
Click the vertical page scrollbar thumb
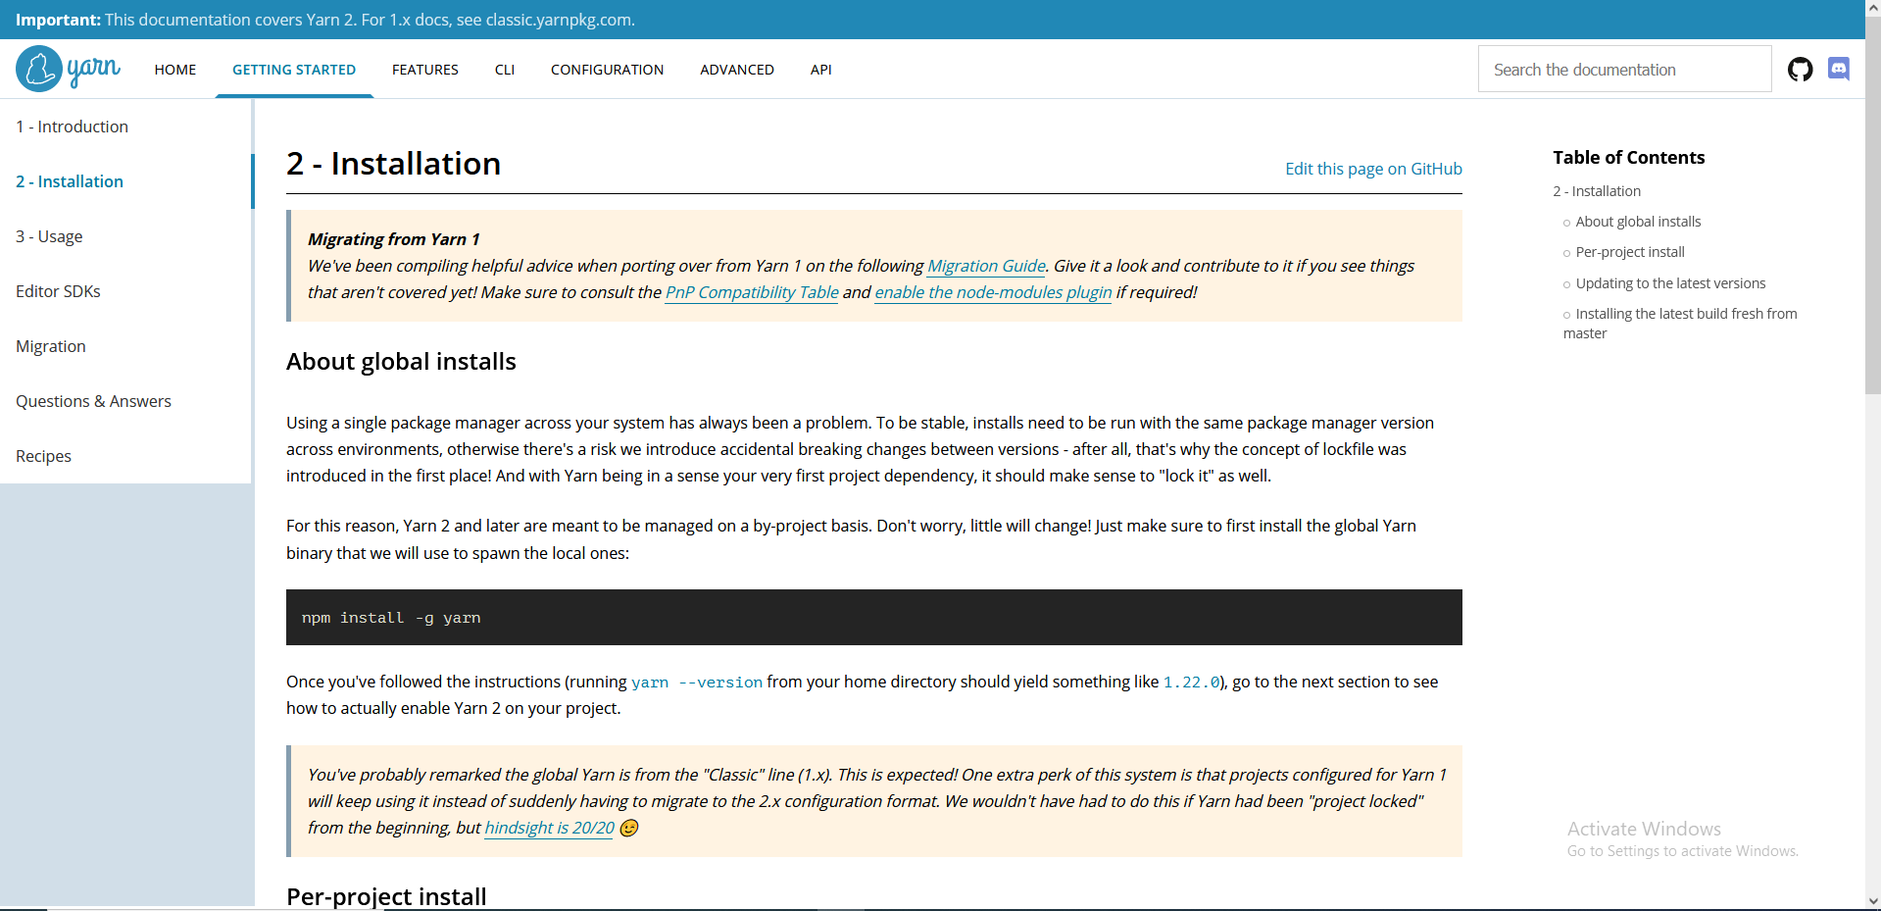pos(1872,204)
